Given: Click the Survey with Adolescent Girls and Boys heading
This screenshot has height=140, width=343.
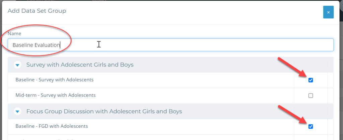Looking at the screenshot, I should (80, 65).
